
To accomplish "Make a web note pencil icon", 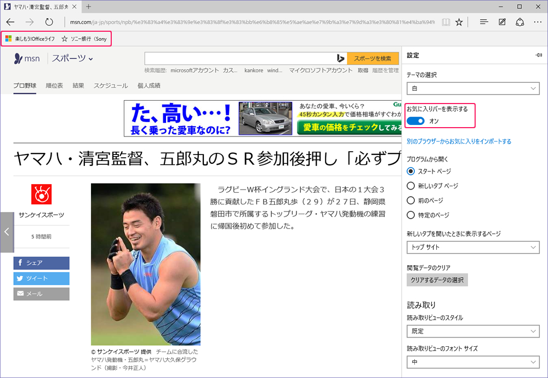I will tap(502, 22).
